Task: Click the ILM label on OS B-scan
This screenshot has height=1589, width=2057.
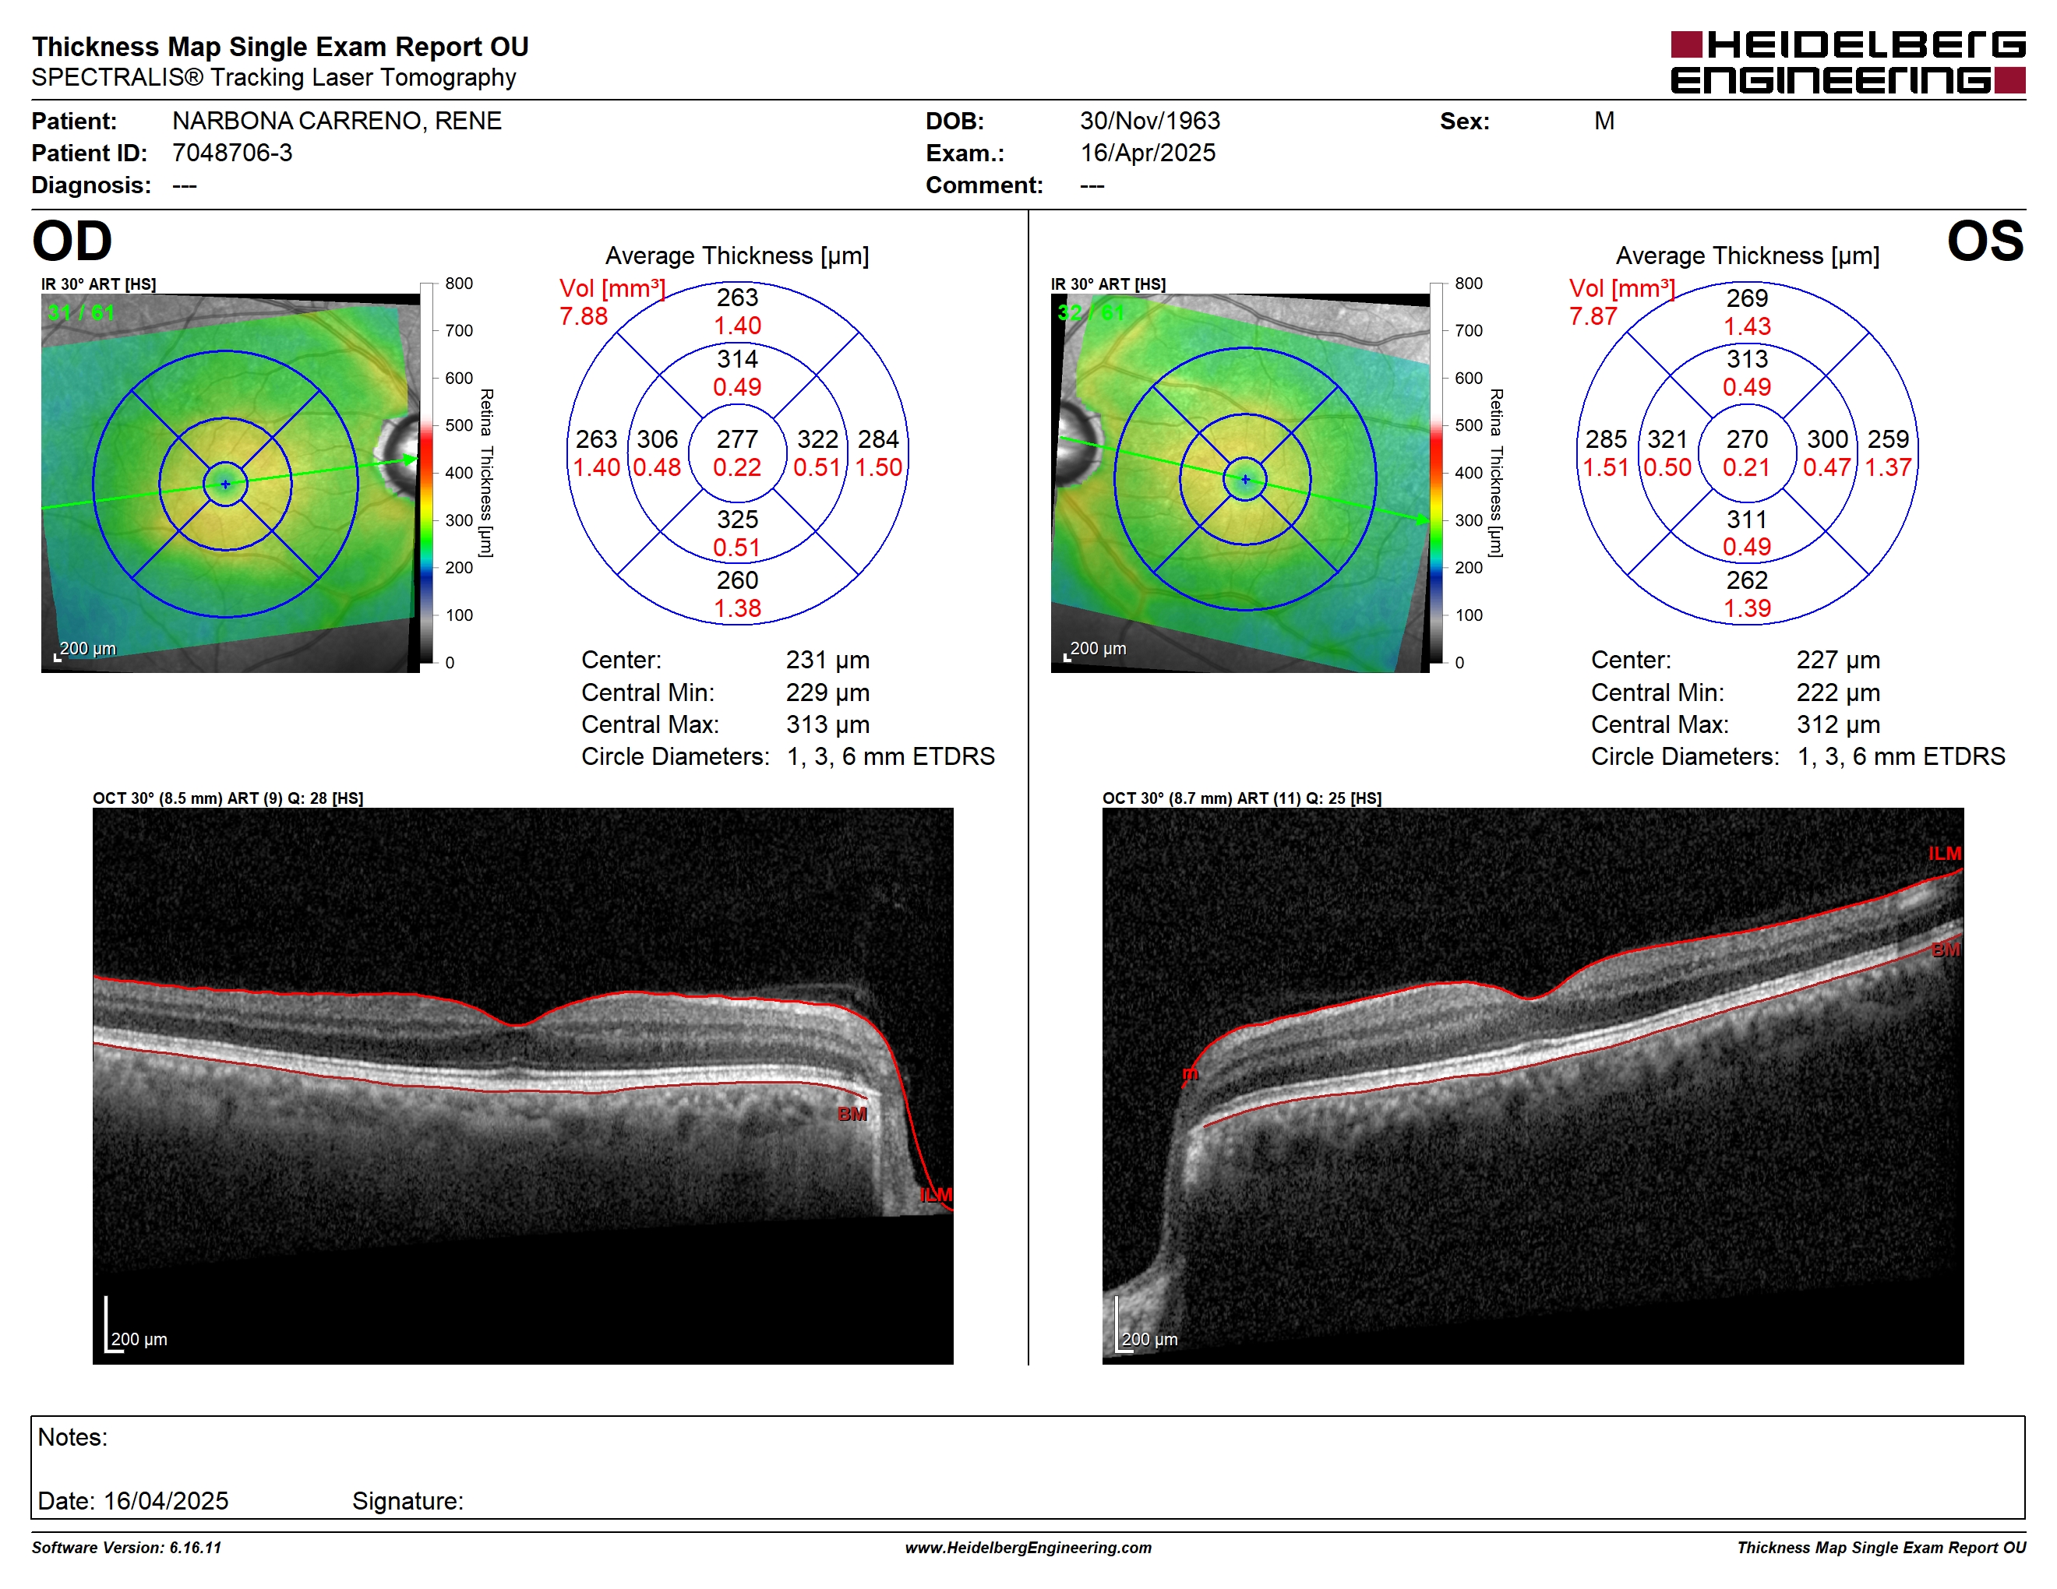Action: (1943, 854)
